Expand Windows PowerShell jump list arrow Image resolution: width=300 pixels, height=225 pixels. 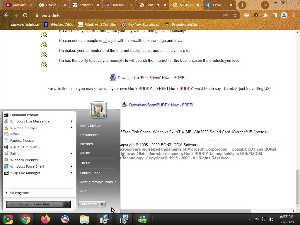71,166
